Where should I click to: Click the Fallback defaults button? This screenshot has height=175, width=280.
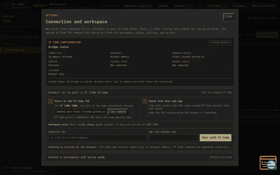tap(220, 42)
